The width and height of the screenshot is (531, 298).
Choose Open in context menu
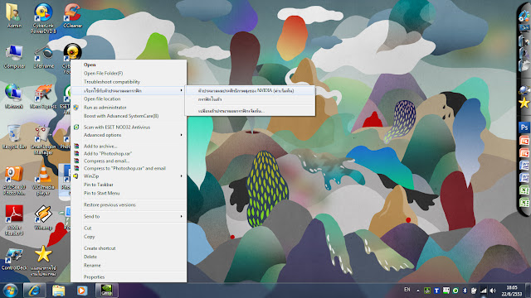click(x=129, y=65)
